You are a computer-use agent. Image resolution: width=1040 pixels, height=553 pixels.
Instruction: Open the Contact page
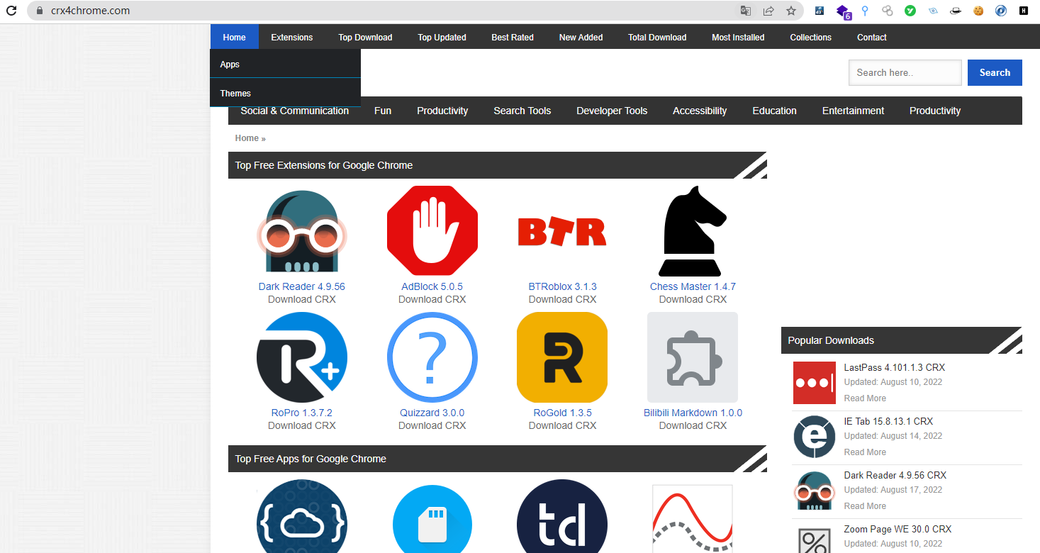pos(872,38)
